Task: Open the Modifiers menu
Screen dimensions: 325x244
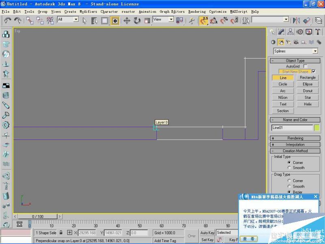Action: [x=88, y=12]
